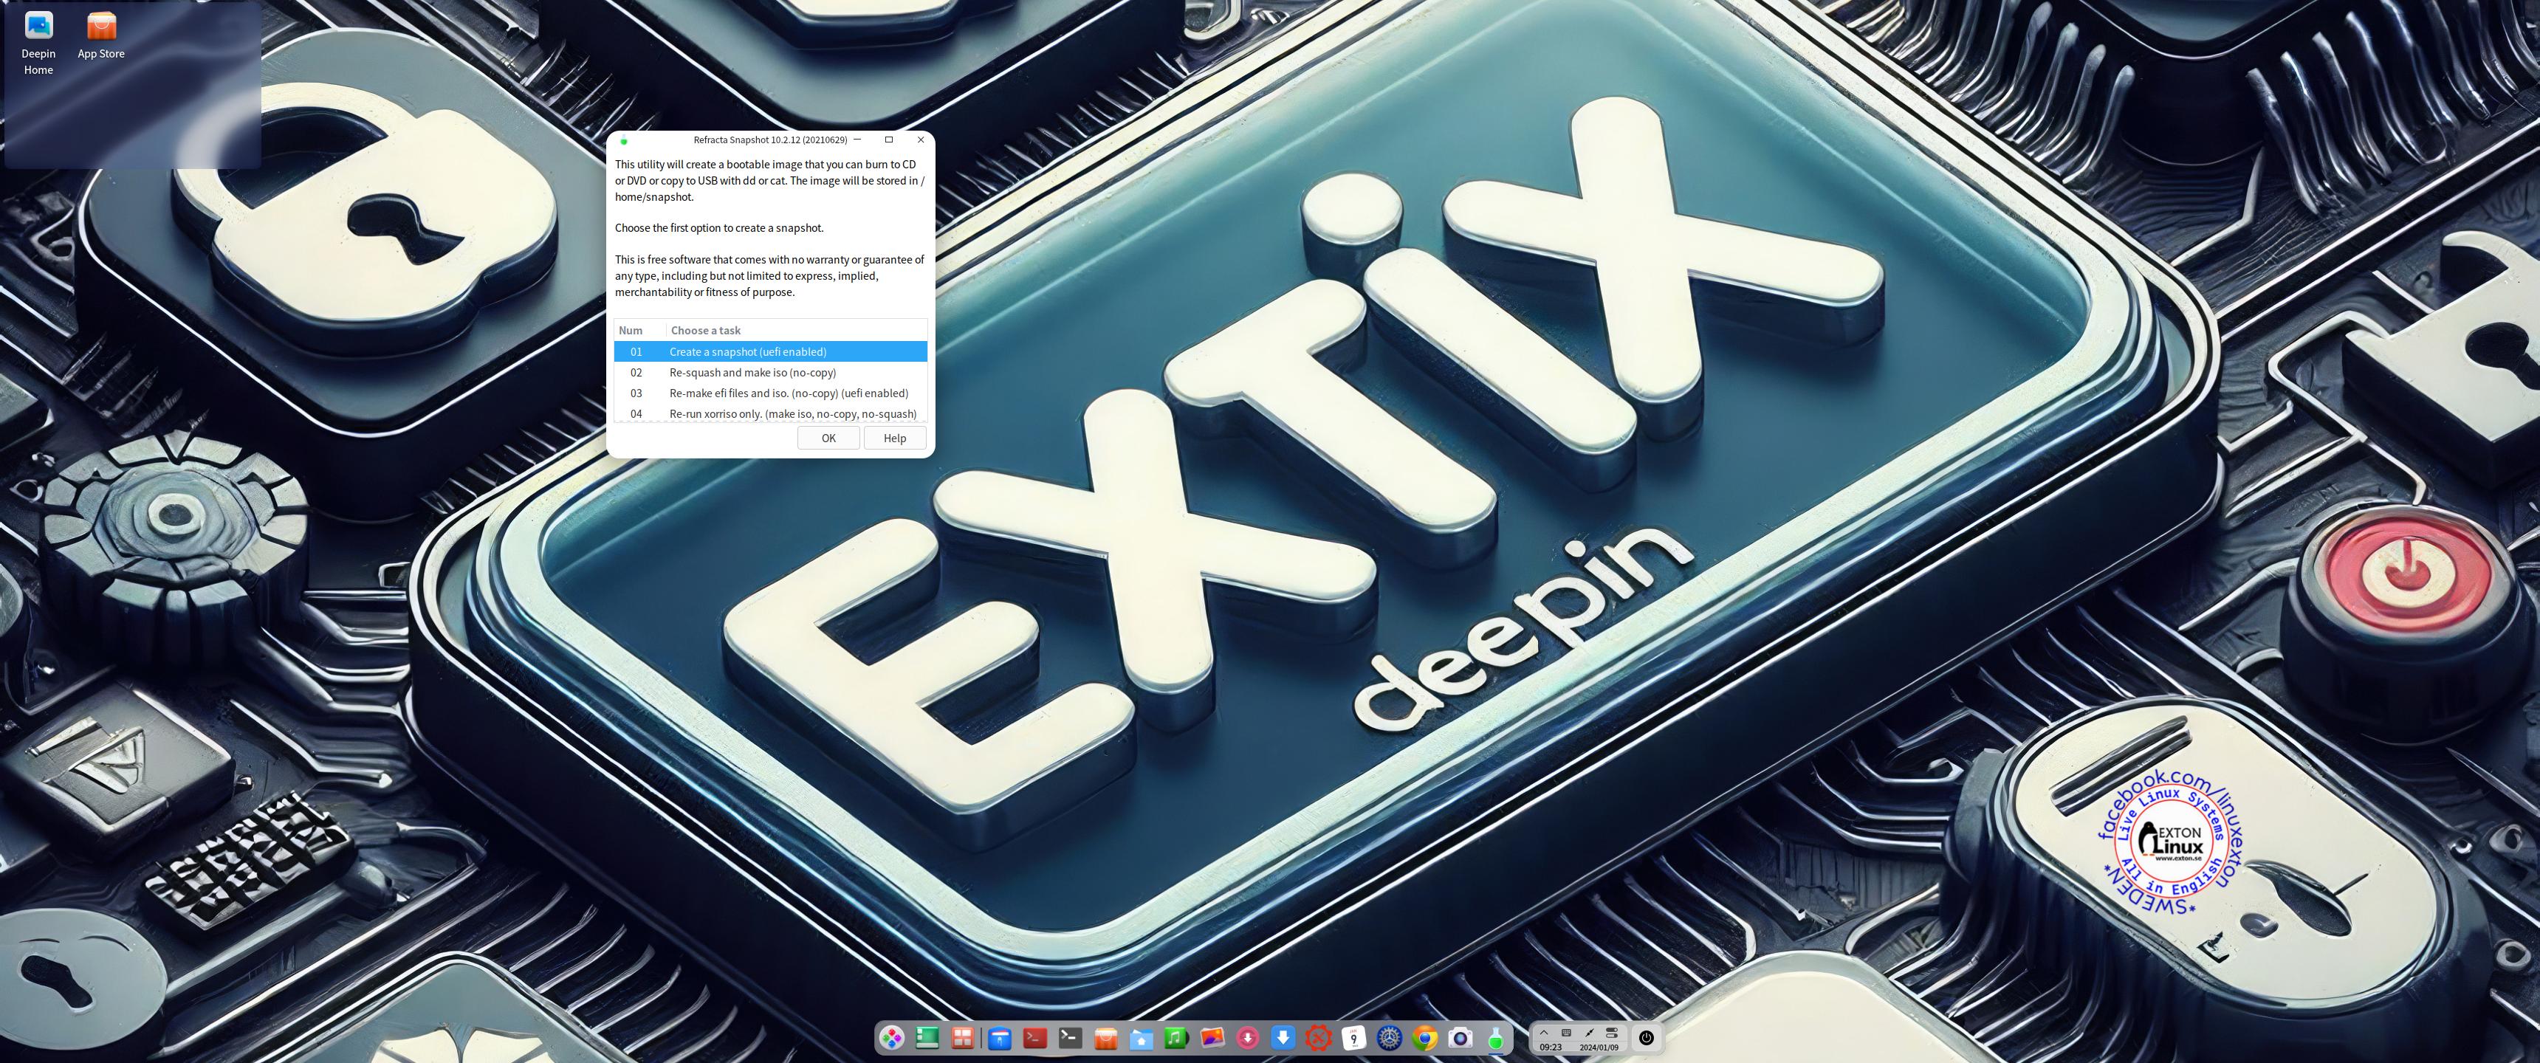This screenshot has width=2540, height=1063.
Task: Open the launcher from the dock
Action: coord(891,1037)
